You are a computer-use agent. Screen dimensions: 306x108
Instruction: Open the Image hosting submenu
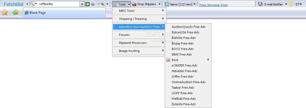click(x=139, y=51)
